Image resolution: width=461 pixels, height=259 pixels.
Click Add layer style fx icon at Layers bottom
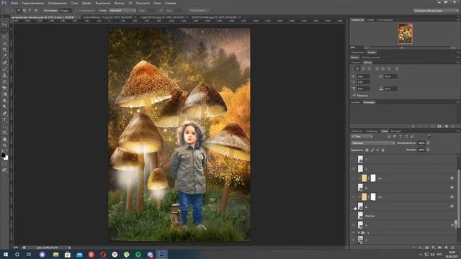pos(420,247)
